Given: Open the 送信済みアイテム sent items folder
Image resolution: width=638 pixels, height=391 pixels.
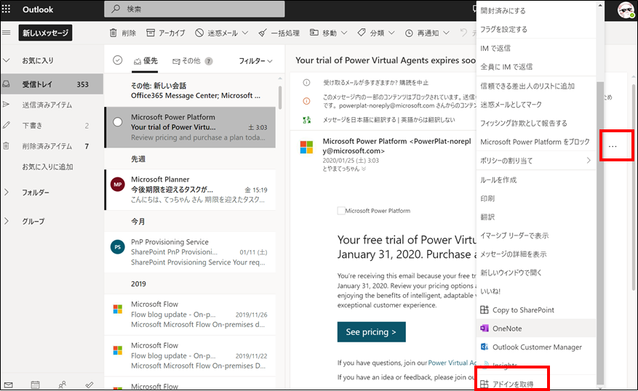Looking at the screenshot, I should coord(52,105).
